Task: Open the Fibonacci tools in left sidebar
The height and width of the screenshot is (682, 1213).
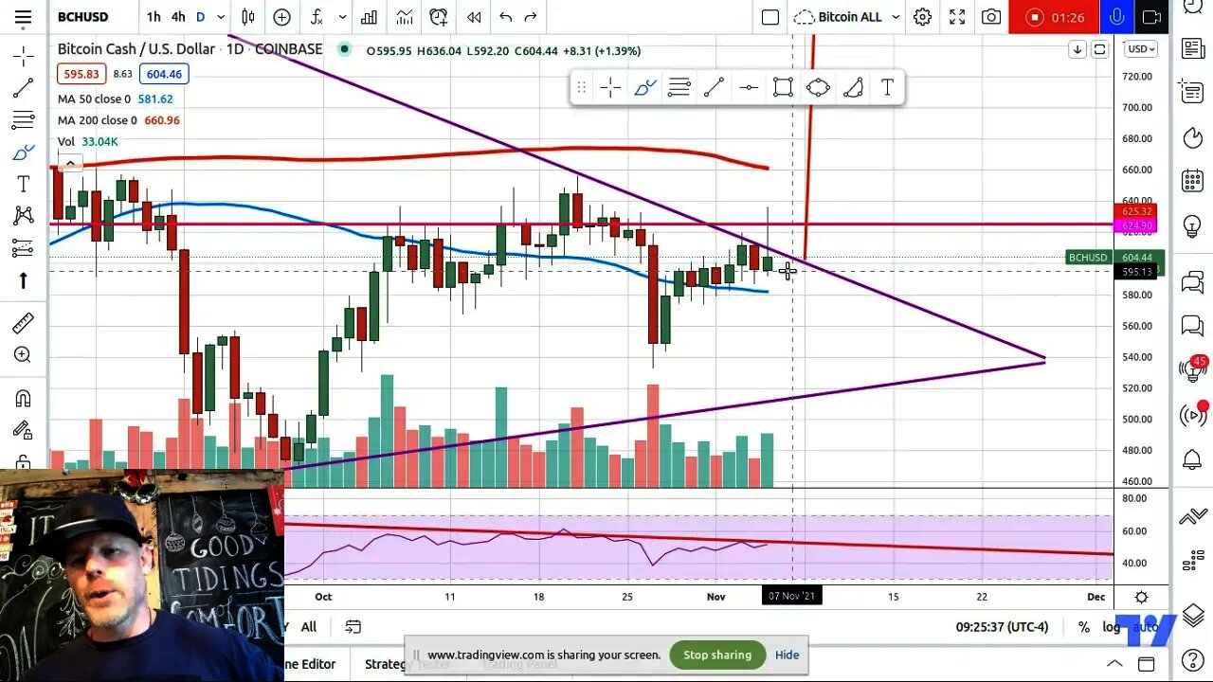Action: click(x=23, y=120)
